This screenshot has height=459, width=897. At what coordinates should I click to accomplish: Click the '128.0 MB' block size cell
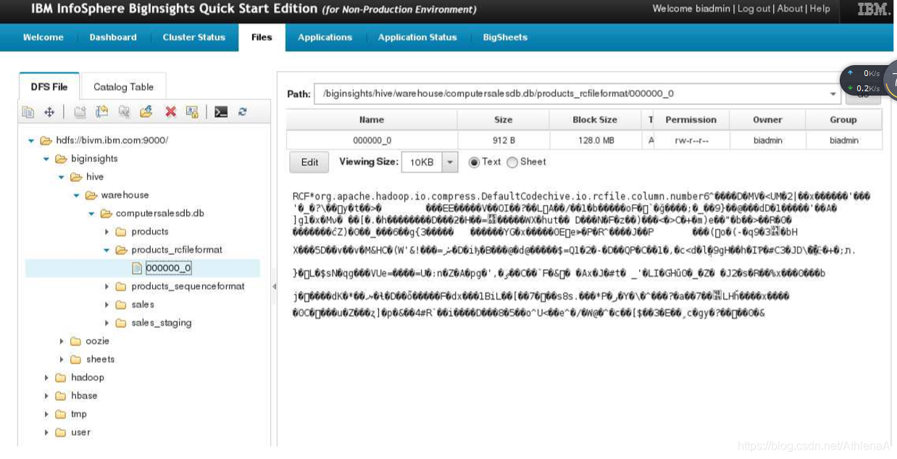tap(595, 140)
